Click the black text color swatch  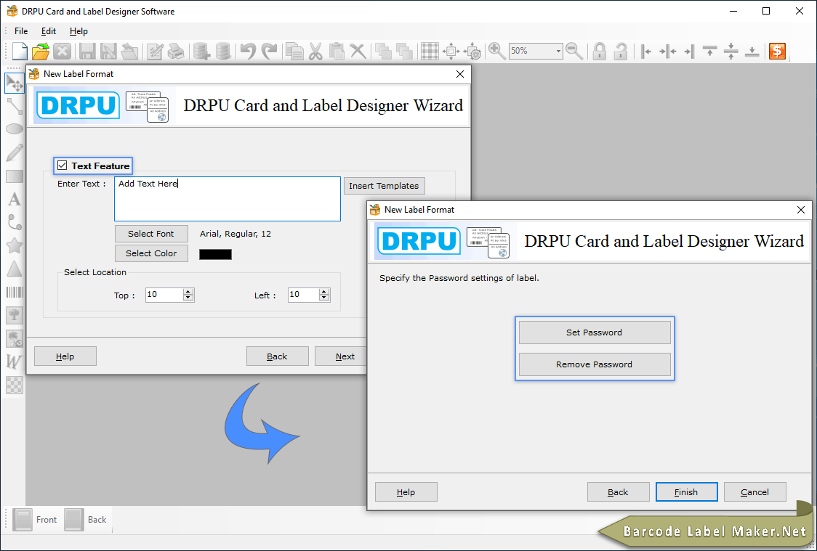pos(215,254)
